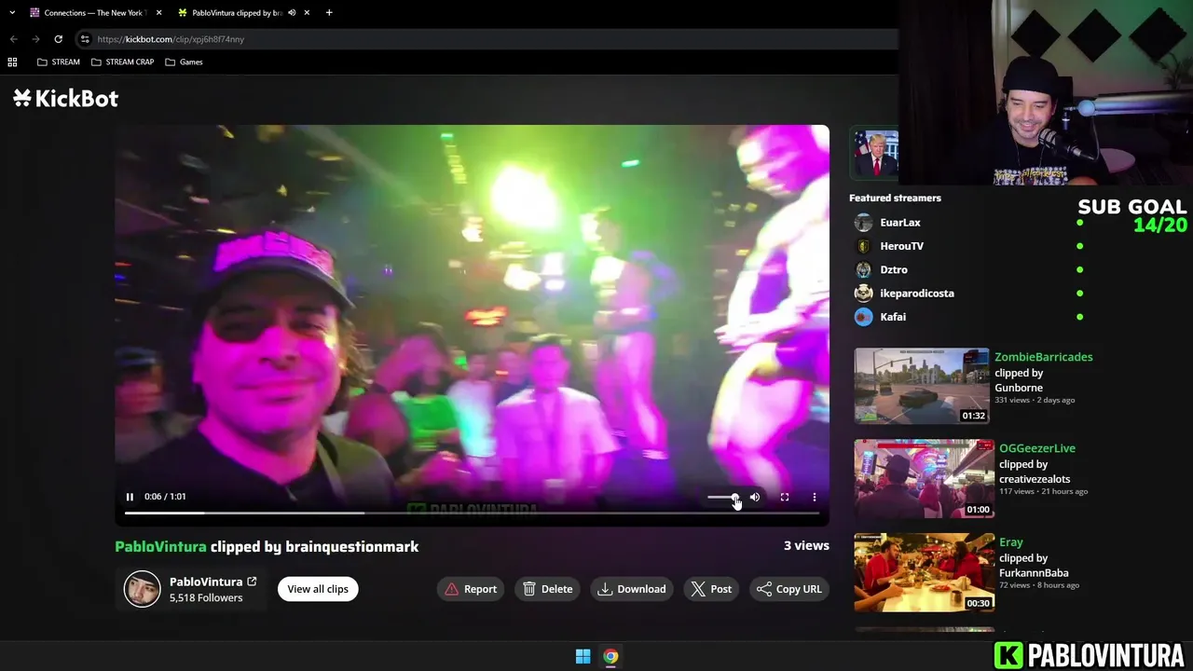Viewport: 1193px width, 671px height.
Task: Open the apps grid in bookmarks bar
Action: (12, 62)
